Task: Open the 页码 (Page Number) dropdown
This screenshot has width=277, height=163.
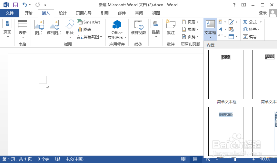Action: (190, 37)
